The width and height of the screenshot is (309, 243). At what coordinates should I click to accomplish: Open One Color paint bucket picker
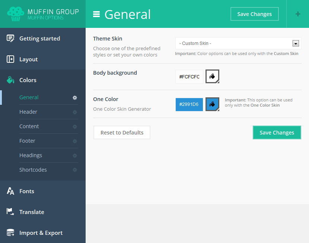point(212,104)
